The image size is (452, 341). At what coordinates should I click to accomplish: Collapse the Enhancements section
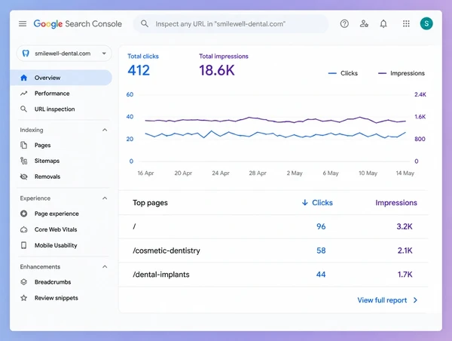click(x=105, y=266)
